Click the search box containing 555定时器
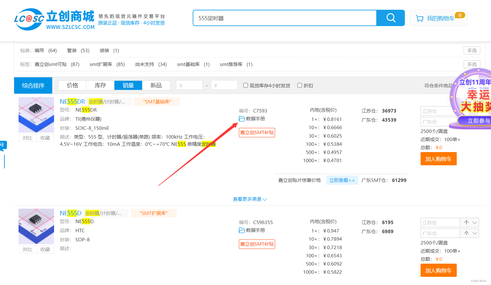 284,18
